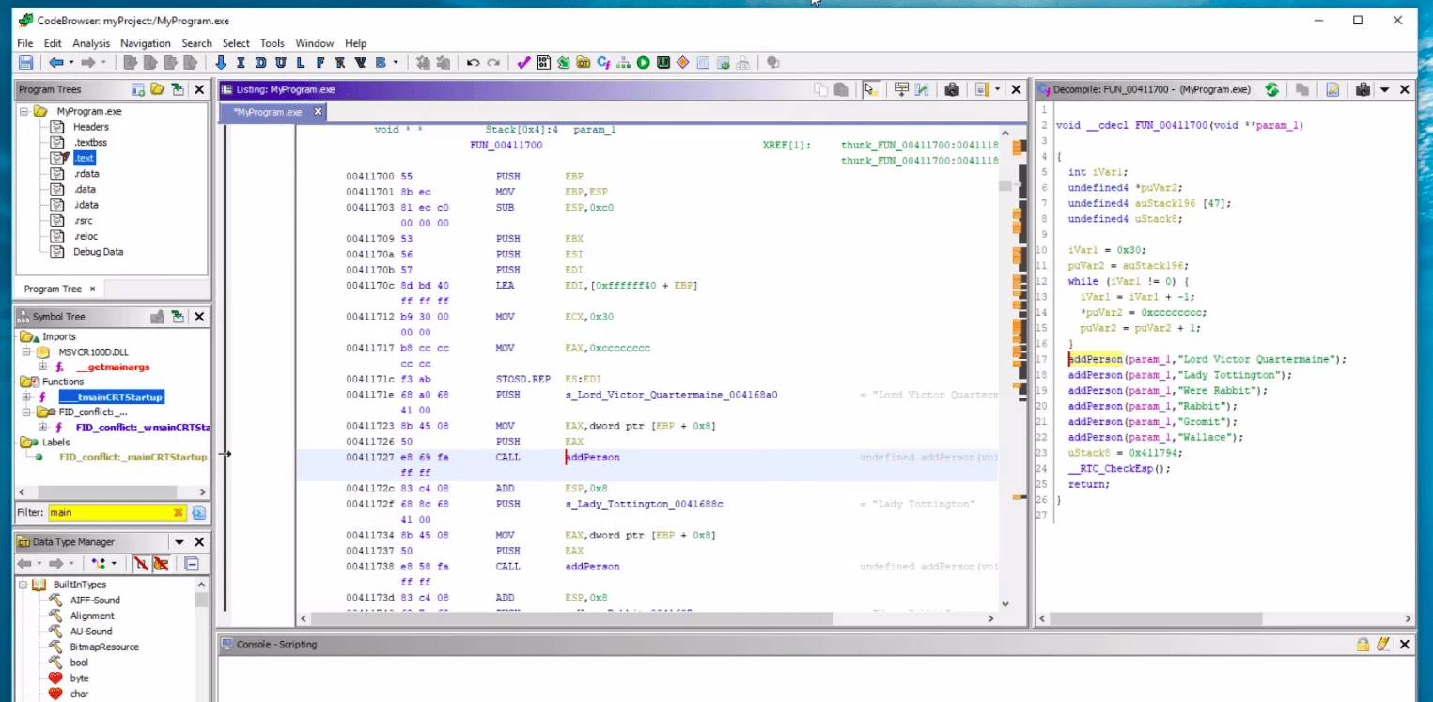
Task: Click the Save icon in the main toolbar
Action: coord(25,63)
